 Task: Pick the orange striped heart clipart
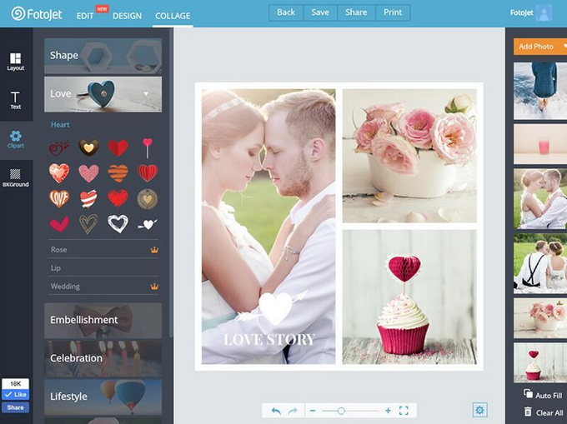pos(118,173)
